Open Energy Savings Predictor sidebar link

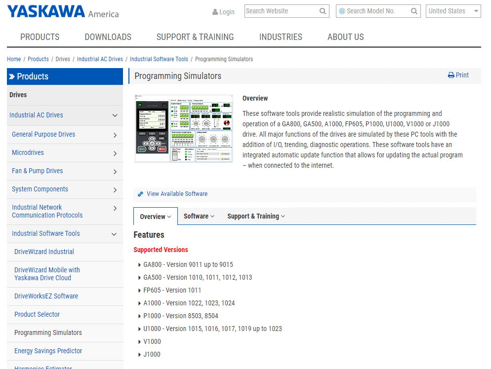pyautogui.click(x=48, y=351)
